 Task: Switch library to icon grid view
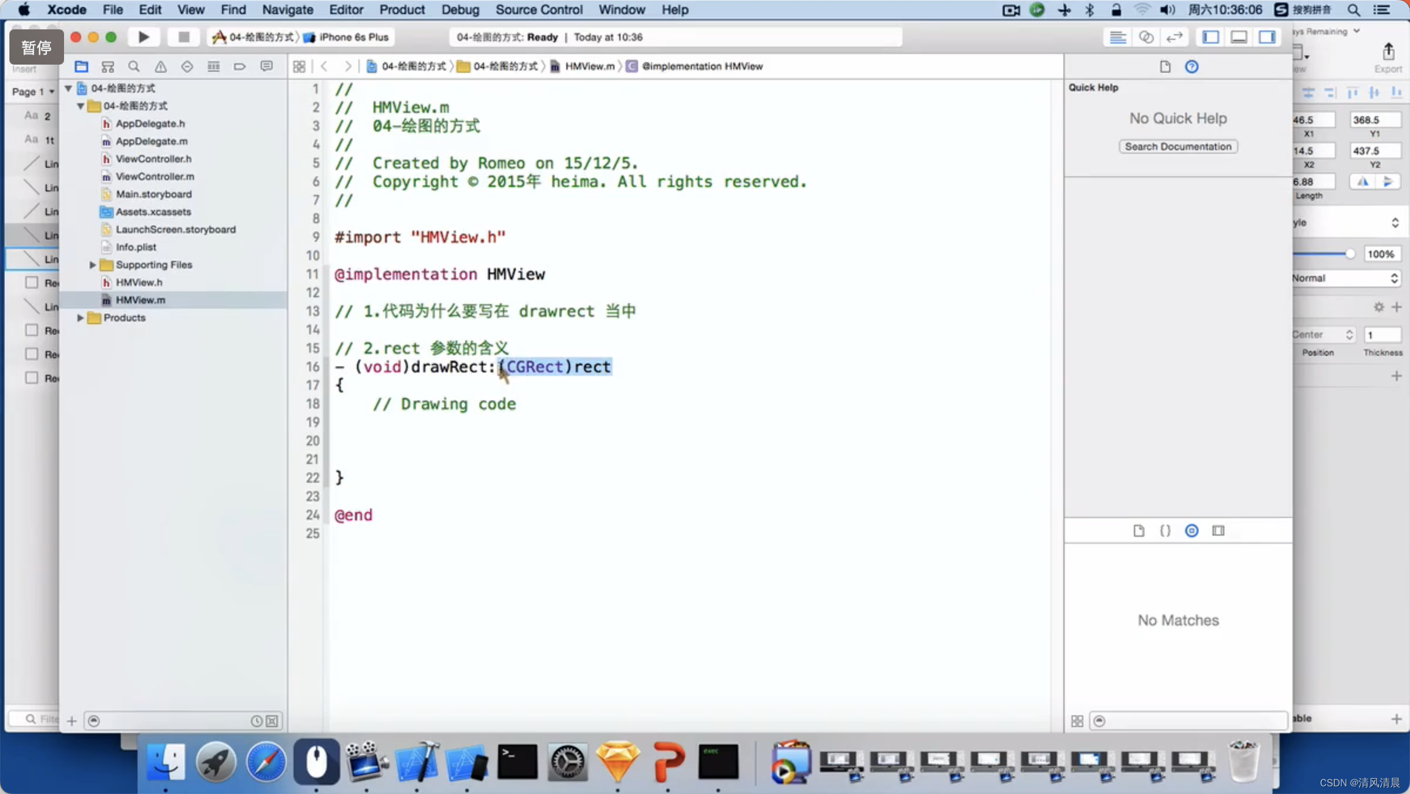[1077, 721]
